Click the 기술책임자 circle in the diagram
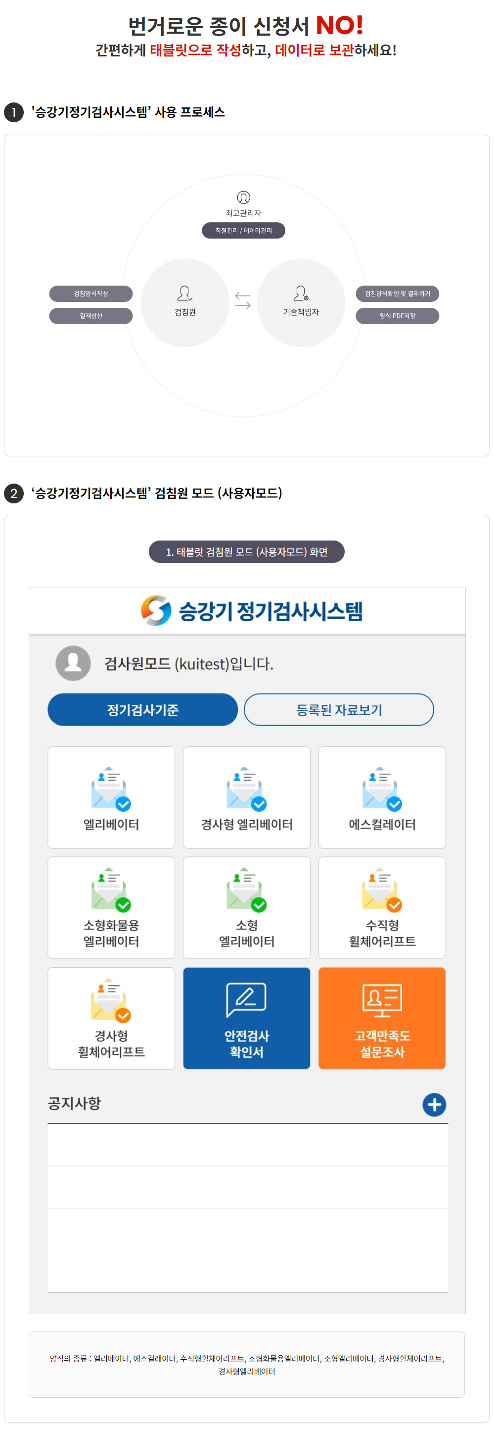 pyautogui.click(x=301, y=302)
